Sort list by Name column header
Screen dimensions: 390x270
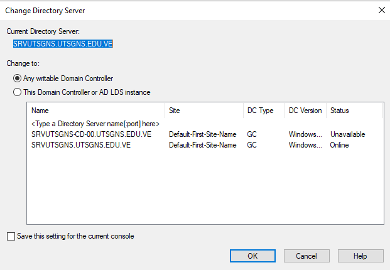pos(95,111)
